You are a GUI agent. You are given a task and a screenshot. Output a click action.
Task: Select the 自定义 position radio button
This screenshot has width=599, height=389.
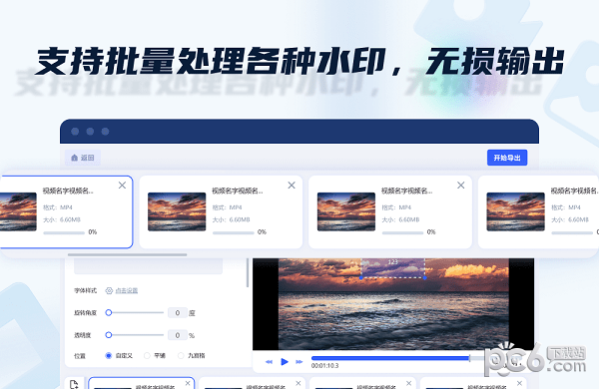tap(109, 355)
